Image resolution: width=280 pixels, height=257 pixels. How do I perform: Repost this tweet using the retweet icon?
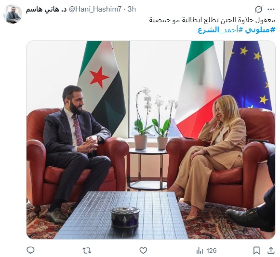87,251
